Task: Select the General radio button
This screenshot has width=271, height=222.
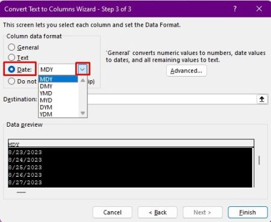Action: [x=11, y=47]
